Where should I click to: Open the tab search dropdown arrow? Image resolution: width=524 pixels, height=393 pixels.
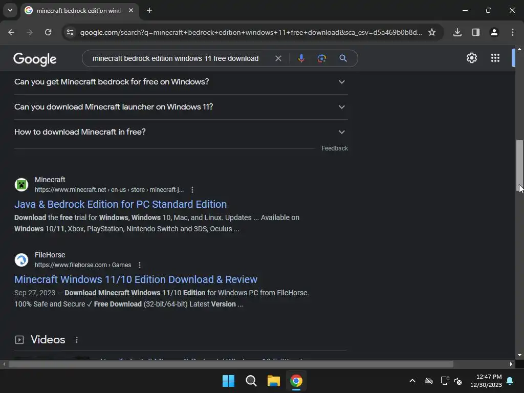(10, 10)
